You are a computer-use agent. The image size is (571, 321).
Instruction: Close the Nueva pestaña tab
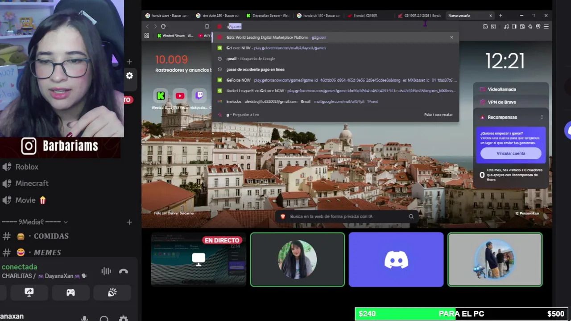click(x=491, y=16)
